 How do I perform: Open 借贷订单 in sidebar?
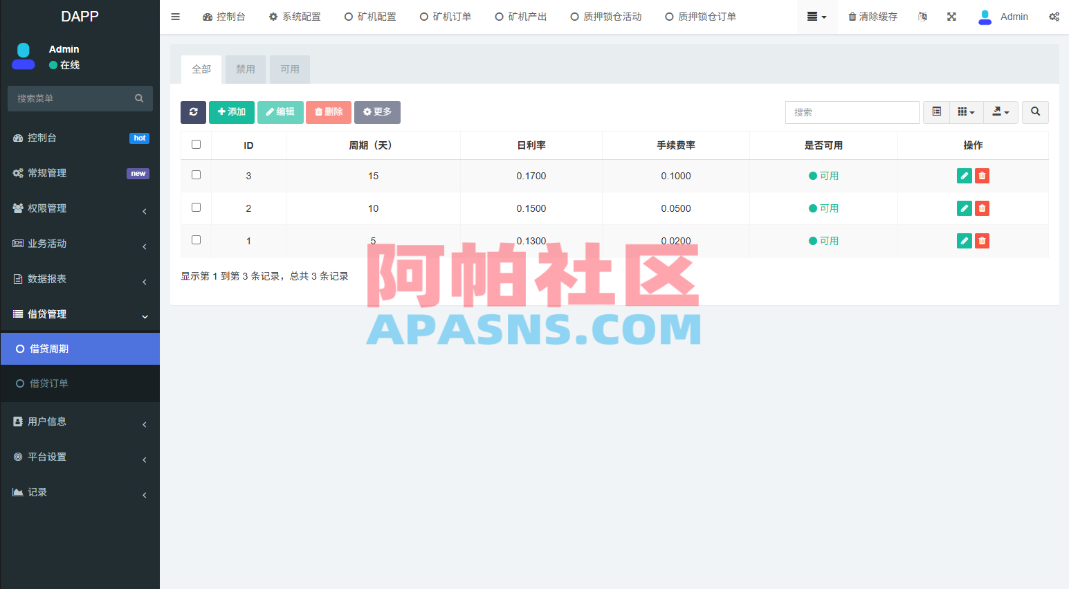pos(80,383)
